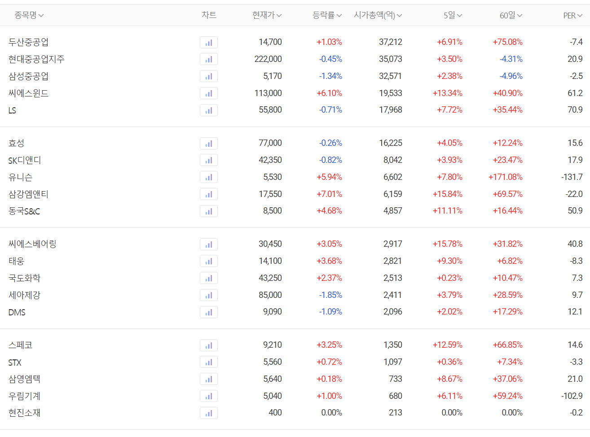Sort by 종목명 column header

[x=29, y=15]
